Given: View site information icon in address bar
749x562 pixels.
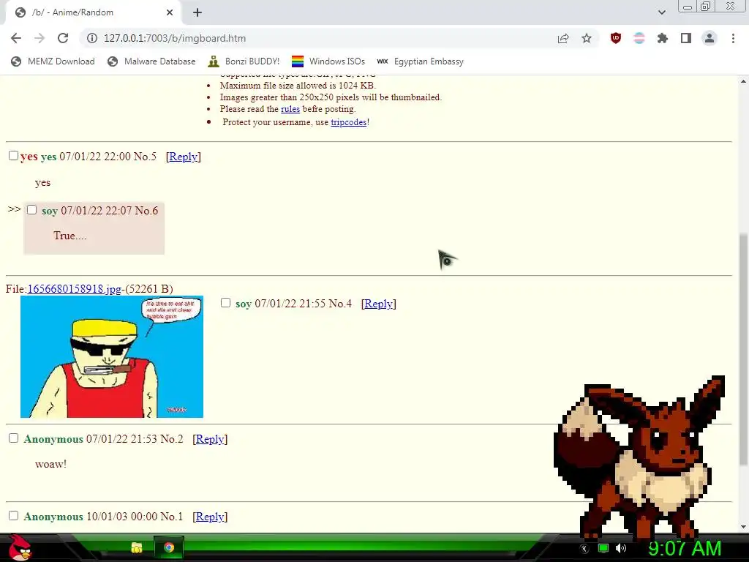Looking at the screenshot, I should (x=91, y=38).
